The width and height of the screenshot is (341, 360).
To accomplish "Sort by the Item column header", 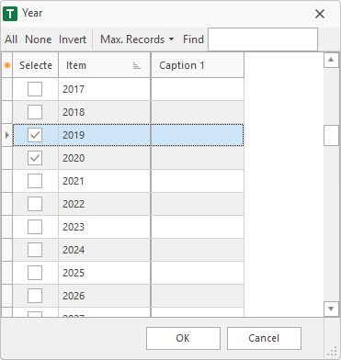I will (104, 65).
